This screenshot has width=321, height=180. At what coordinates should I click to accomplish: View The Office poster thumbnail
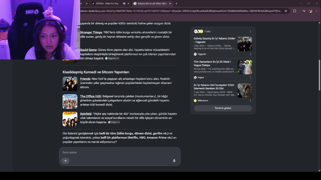tap(70, 101)
